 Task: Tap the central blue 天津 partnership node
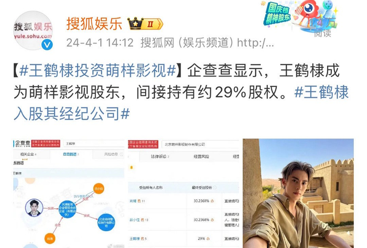(x=67, y=209)
